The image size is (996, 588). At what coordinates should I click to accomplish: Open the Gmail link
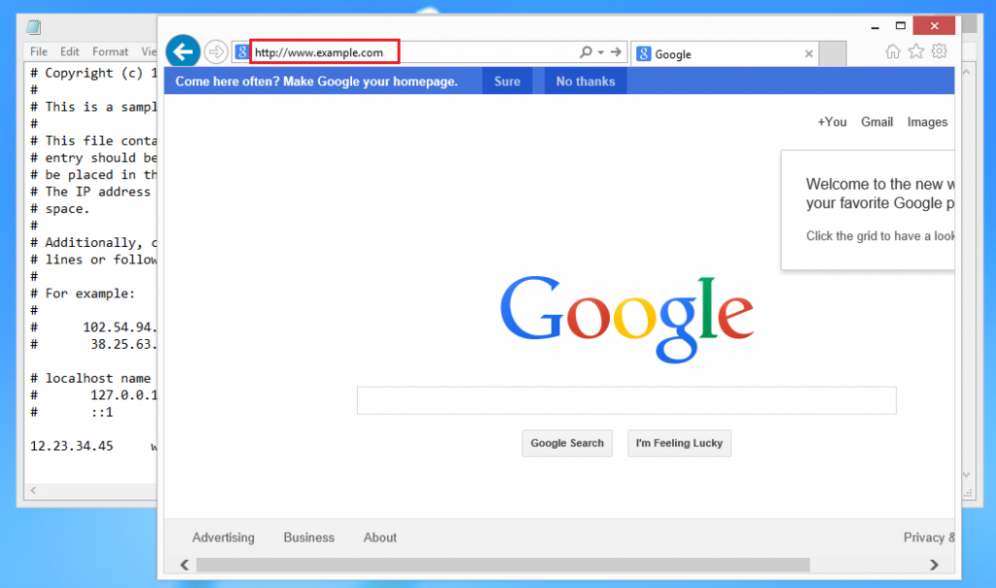point(876,121)
